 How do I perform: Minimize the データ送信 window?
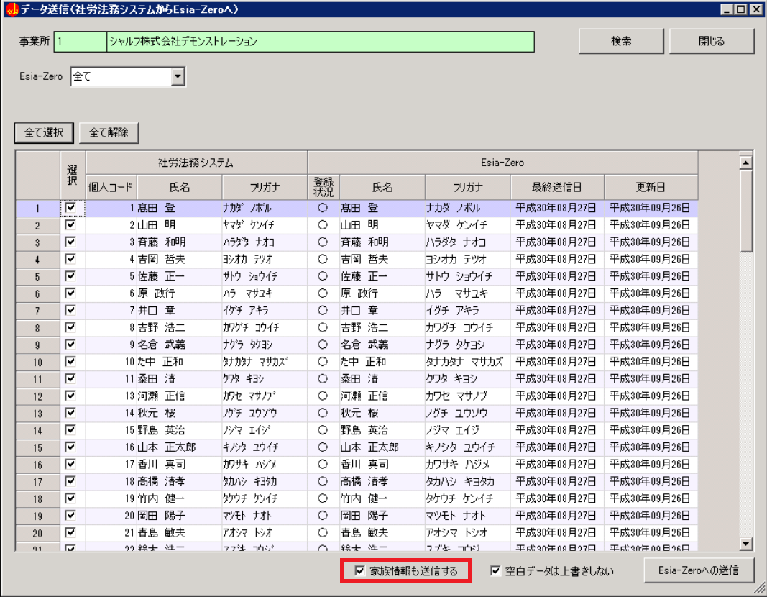pos(727,9)
